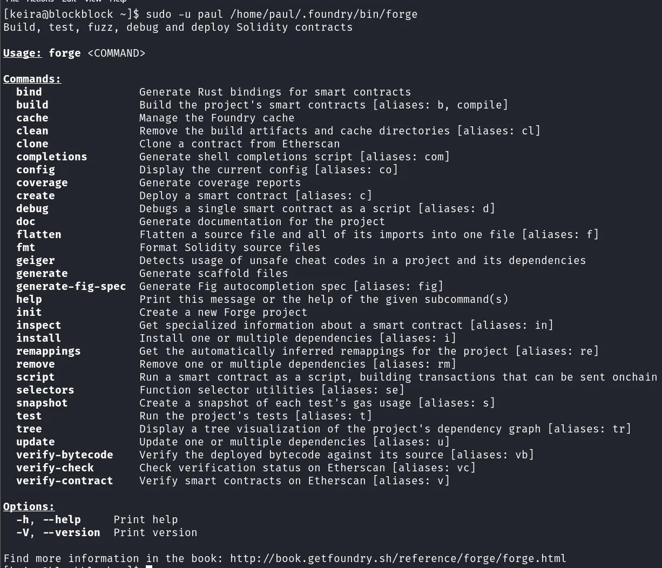Click the underlined 'Commands:' heading
Image resolution: width=662 pixels, height=568 pixels.
32,79
